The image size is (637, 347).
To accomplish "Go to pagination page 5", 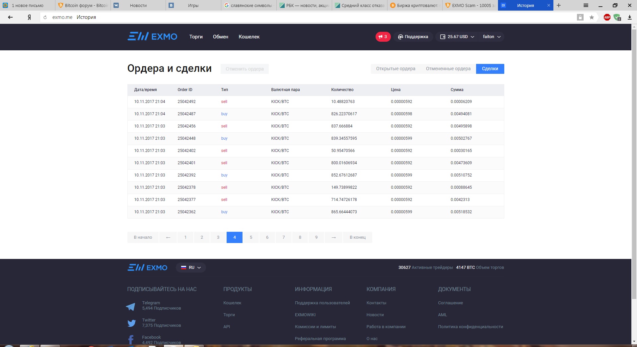I will point(251,237).
